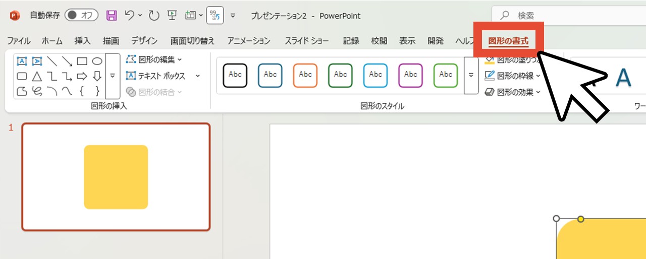Pick the arc shape
Screen dimensions: 646x259
[x=52, y=91]
